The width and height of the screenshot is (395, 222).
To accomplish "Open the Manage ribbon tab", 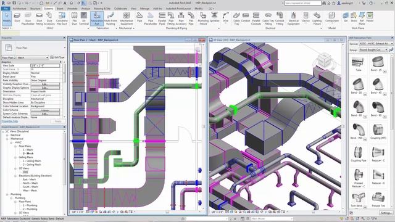I will coord(144,8).
